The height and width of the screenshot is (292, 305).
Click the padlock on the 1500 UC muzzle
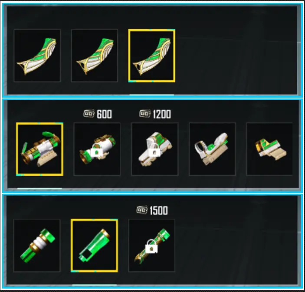[x=151, y=246]
